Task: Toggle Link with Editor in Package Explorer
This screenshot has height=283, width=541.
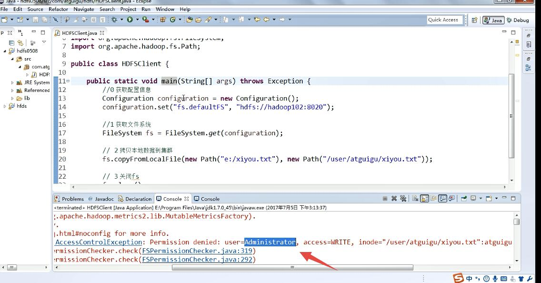Action: click(x=20, y=43)
